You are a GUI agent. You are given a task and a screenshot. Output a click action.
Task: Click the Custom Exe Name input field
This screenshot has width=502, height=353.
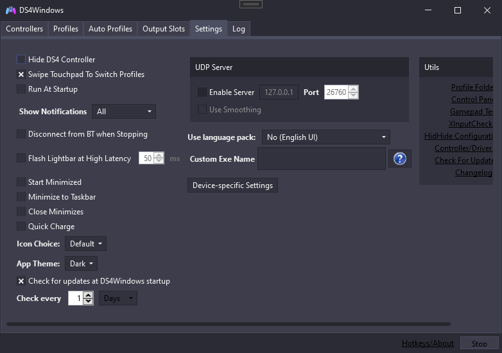pyautogui.click(x=322, y=159)
